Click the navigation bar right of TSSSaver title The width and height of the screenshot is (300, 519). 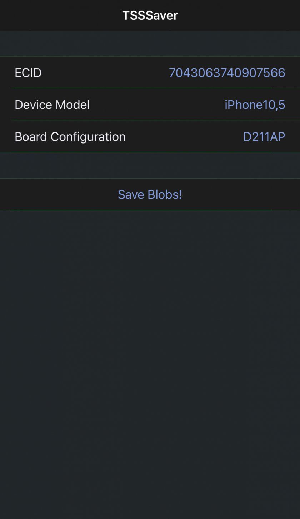coord(243,15)
